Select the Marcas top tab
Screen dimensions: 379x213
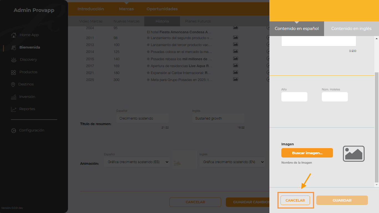[126, 9]
